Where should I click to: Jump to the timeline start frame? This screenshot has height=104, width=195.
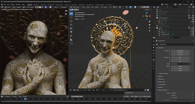(72, 96)
